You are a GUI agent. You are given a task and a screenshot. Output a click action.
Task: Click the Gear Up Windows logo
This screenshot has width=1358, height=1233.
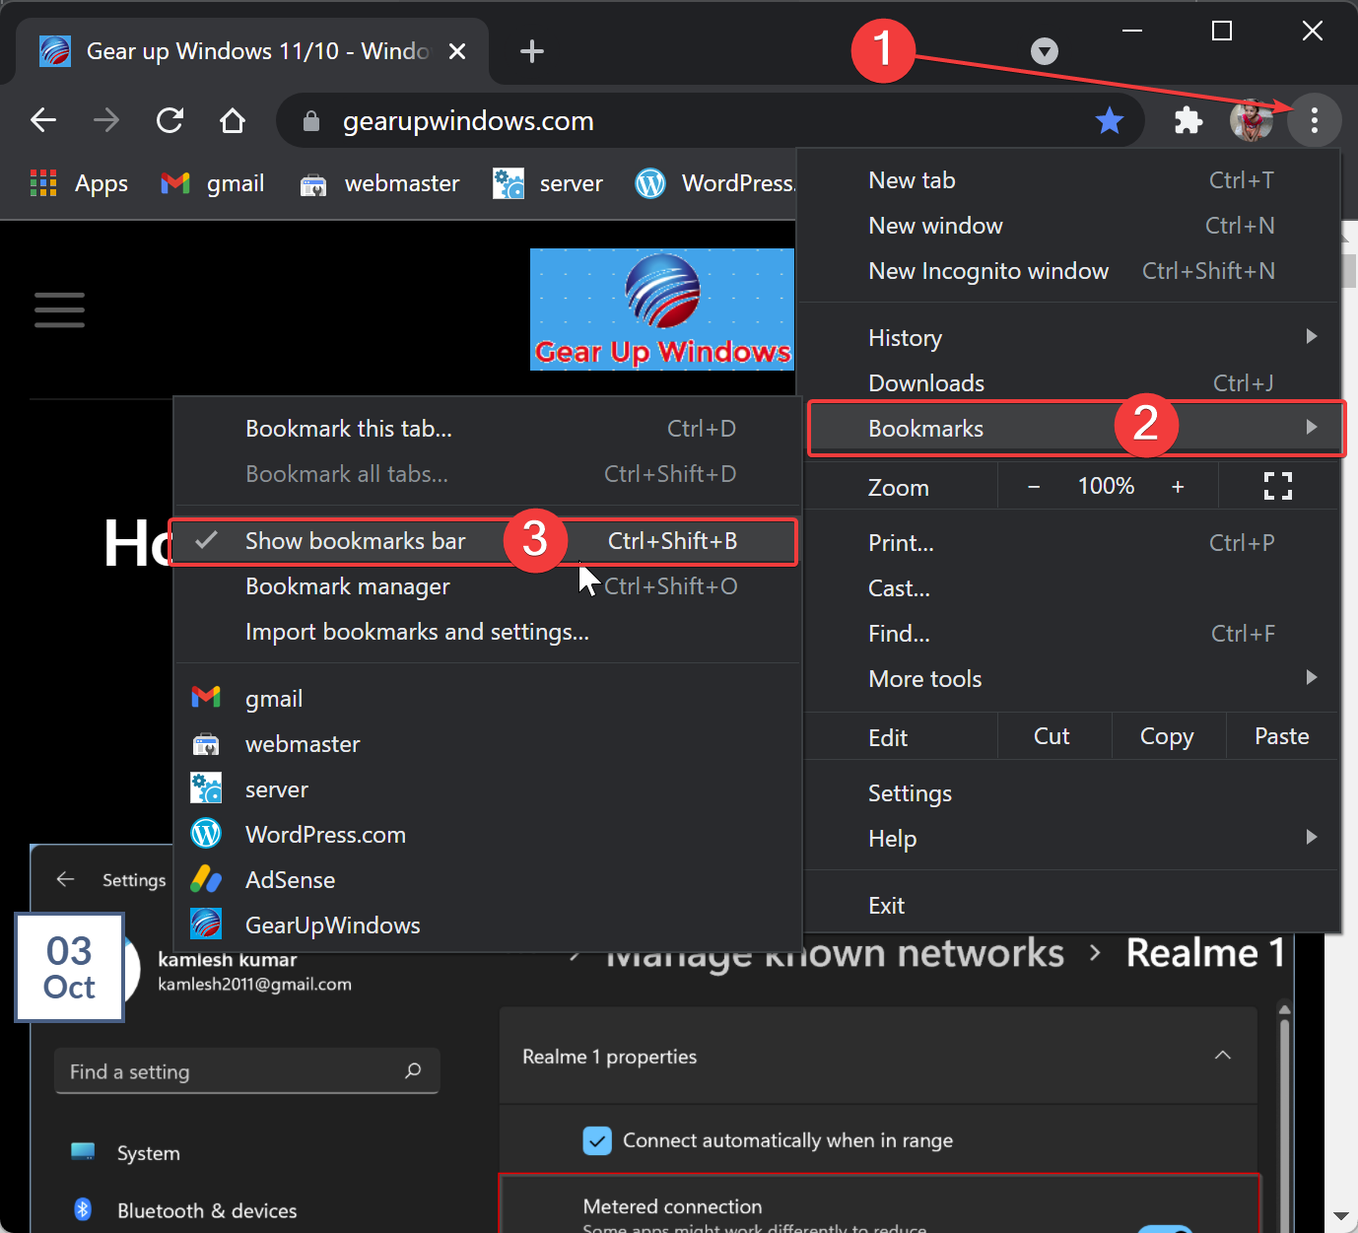pos(662,309)
